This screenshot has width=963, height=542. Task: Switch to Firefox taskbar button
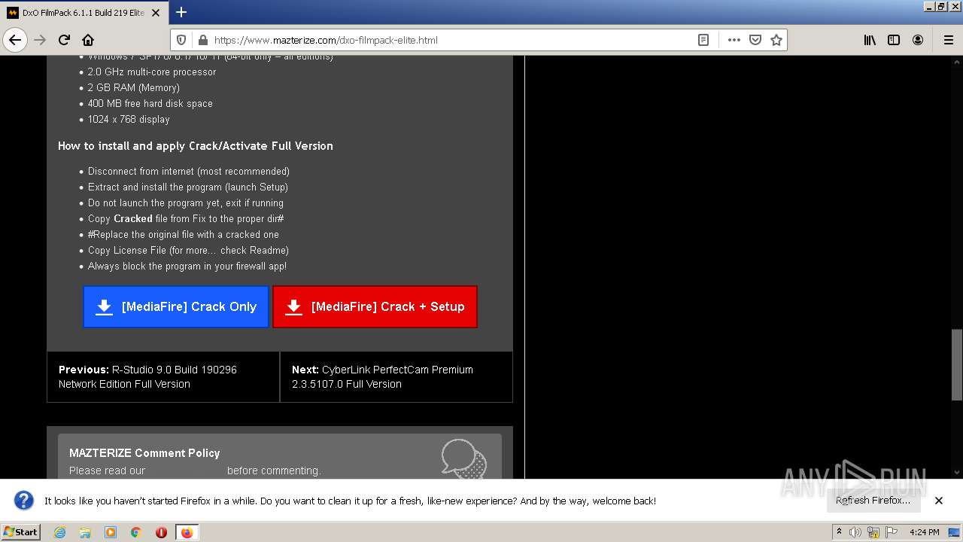pos(187,532)
